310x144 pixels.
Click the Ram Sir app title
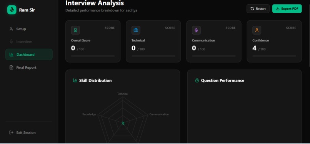point(27,10)
